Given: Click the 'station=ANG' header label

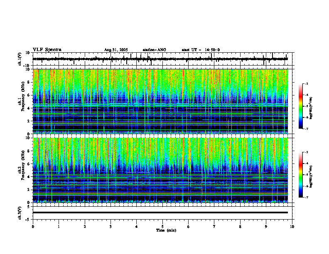Looking at the screenshot, I should (155, 50).
